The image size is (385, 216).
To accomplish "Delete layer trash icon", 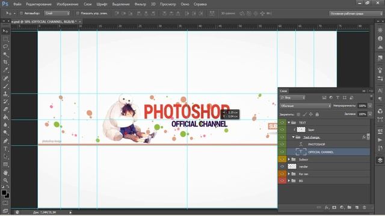I will [x=365, y=208].
